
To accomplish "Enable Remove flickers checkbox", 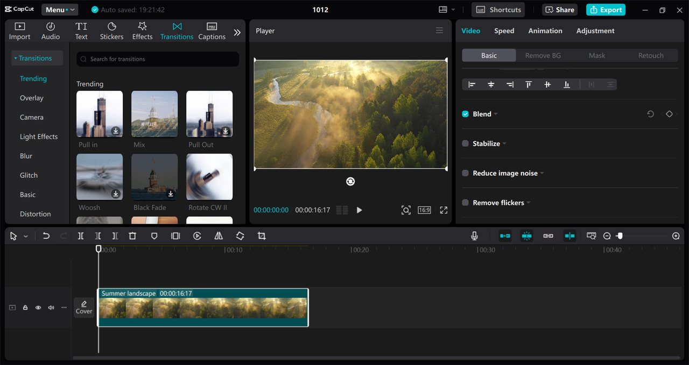I will point(466,203).
